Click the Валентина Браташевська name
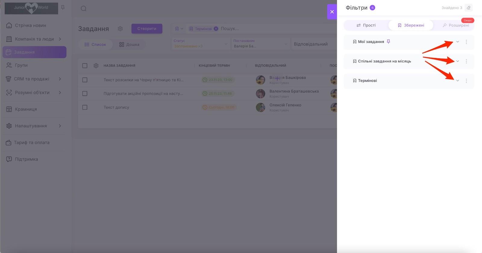The image size is (482, 253). pyautogui.click(x=294, y=91)
